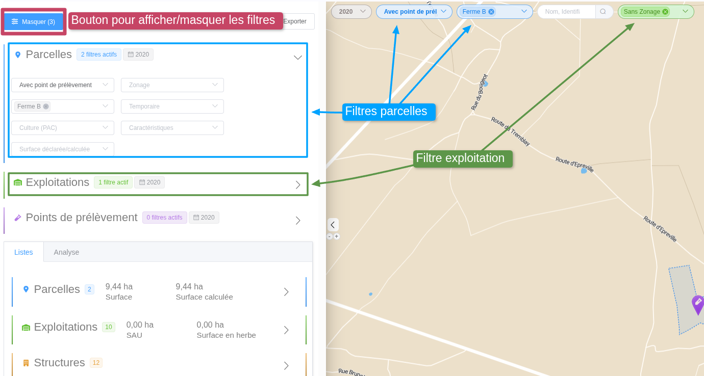This screenshot has width=704, height=376.
Task: Select the Listes tab
Action: tap(23, 252)
